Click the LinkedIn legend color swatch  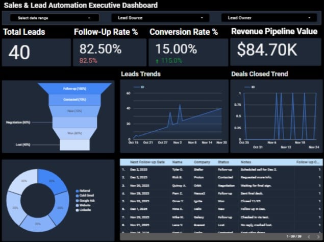point(77,210)
